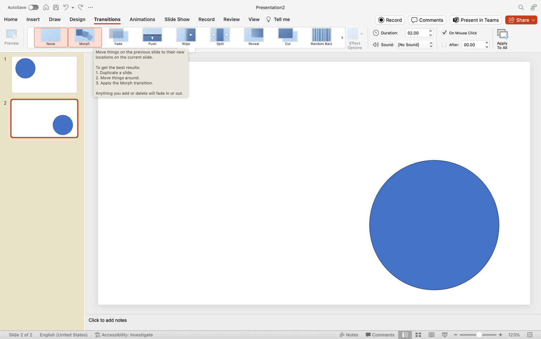541x339 pixels.
Task: Open the Share menu
Action: click(521, 20)
